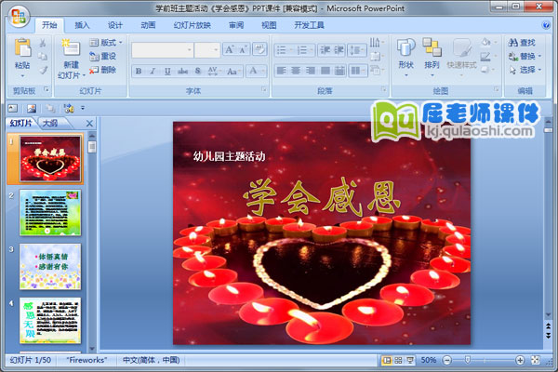
Task: Click the Decrease Font Size icon
Action: click(243, 49)
